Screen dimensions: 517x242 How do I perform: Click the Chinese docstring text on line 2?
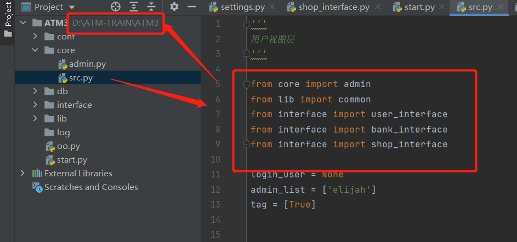pyautogui.click(x=272, y=39)
